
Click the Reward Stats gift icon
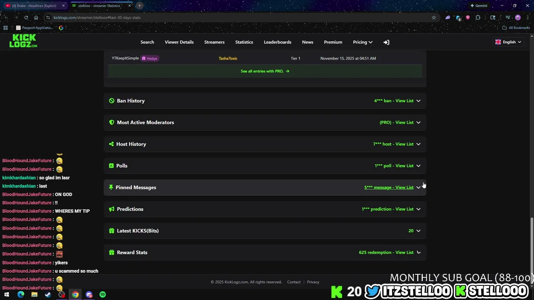click(111, 252)
